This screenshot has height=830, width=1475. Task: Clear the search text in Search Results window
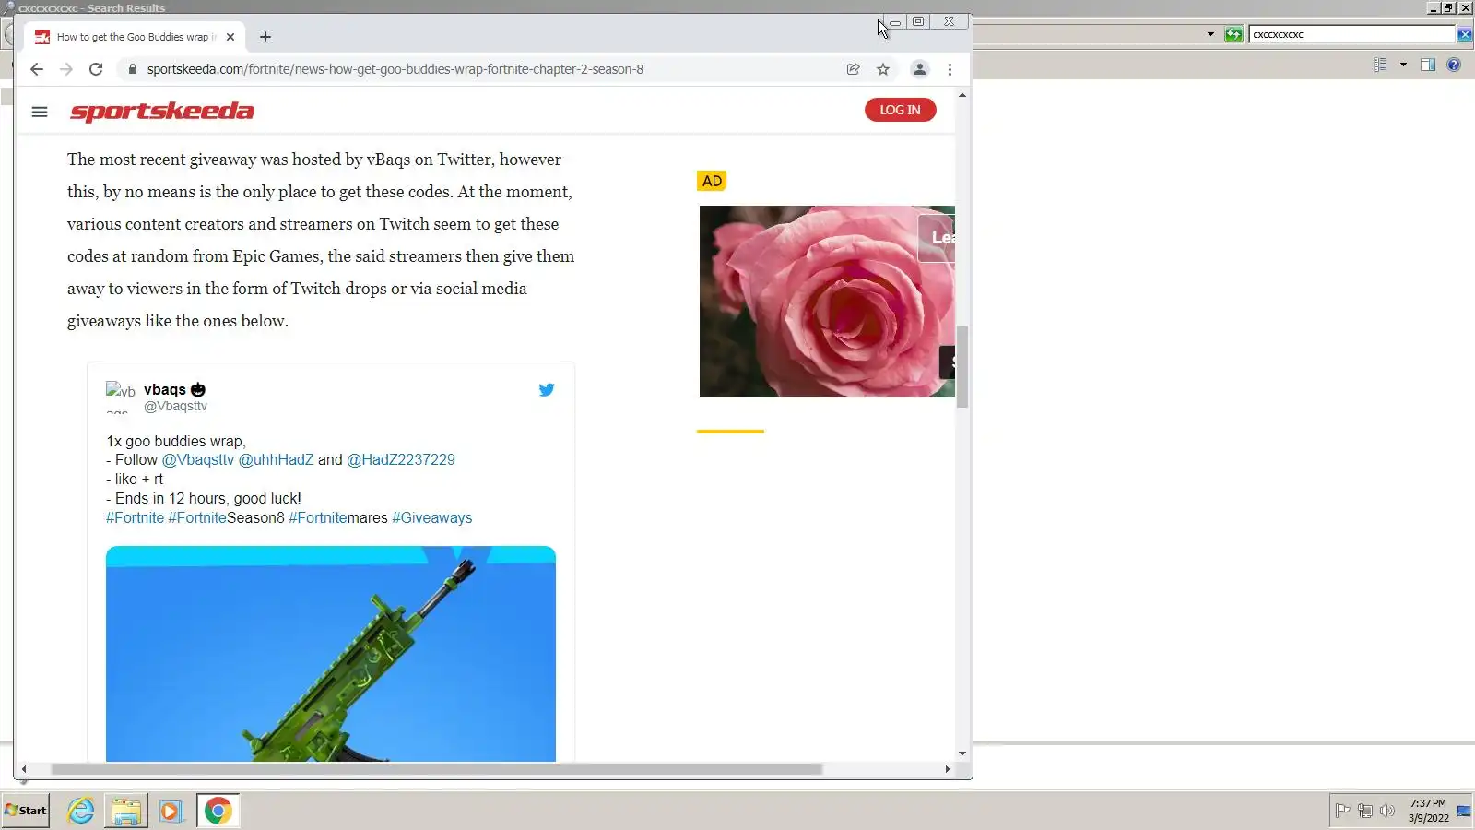1464,34
